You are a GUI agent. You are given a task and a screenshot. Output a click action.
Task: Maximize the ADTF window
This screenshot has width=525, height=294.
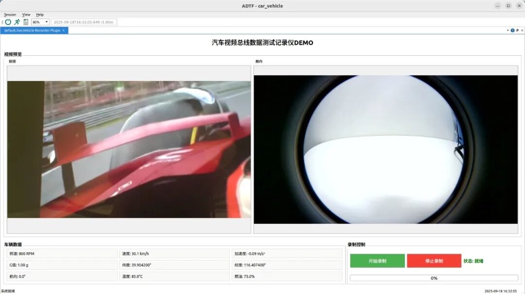508,6
